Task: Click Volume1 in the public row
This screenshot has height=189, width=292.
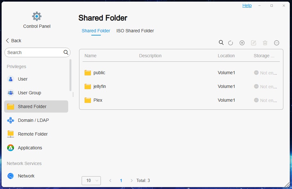Action: tap(226, 73)
